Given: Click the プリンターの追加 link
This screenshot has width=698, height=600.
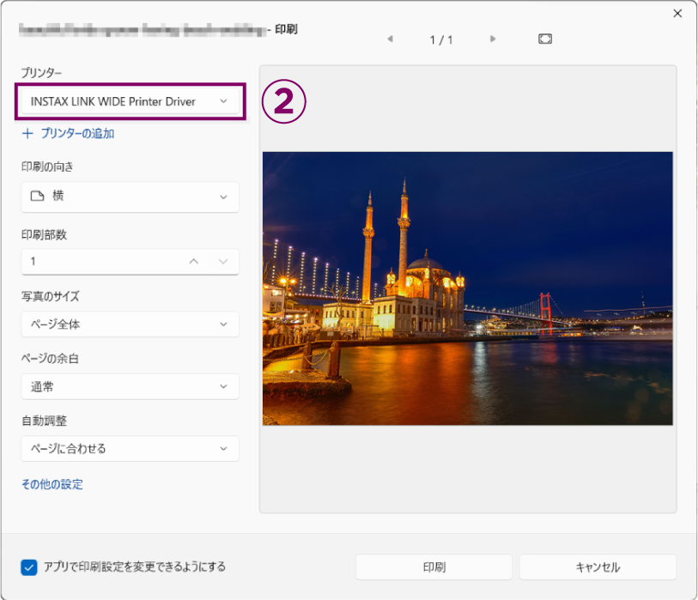Looking at the screenshot, I should click(69, 134).
